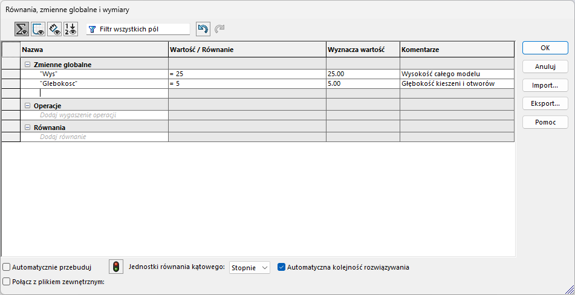575x295 pixels.
Task: Collapse the Operacje section
Action: tap(27, 106)
